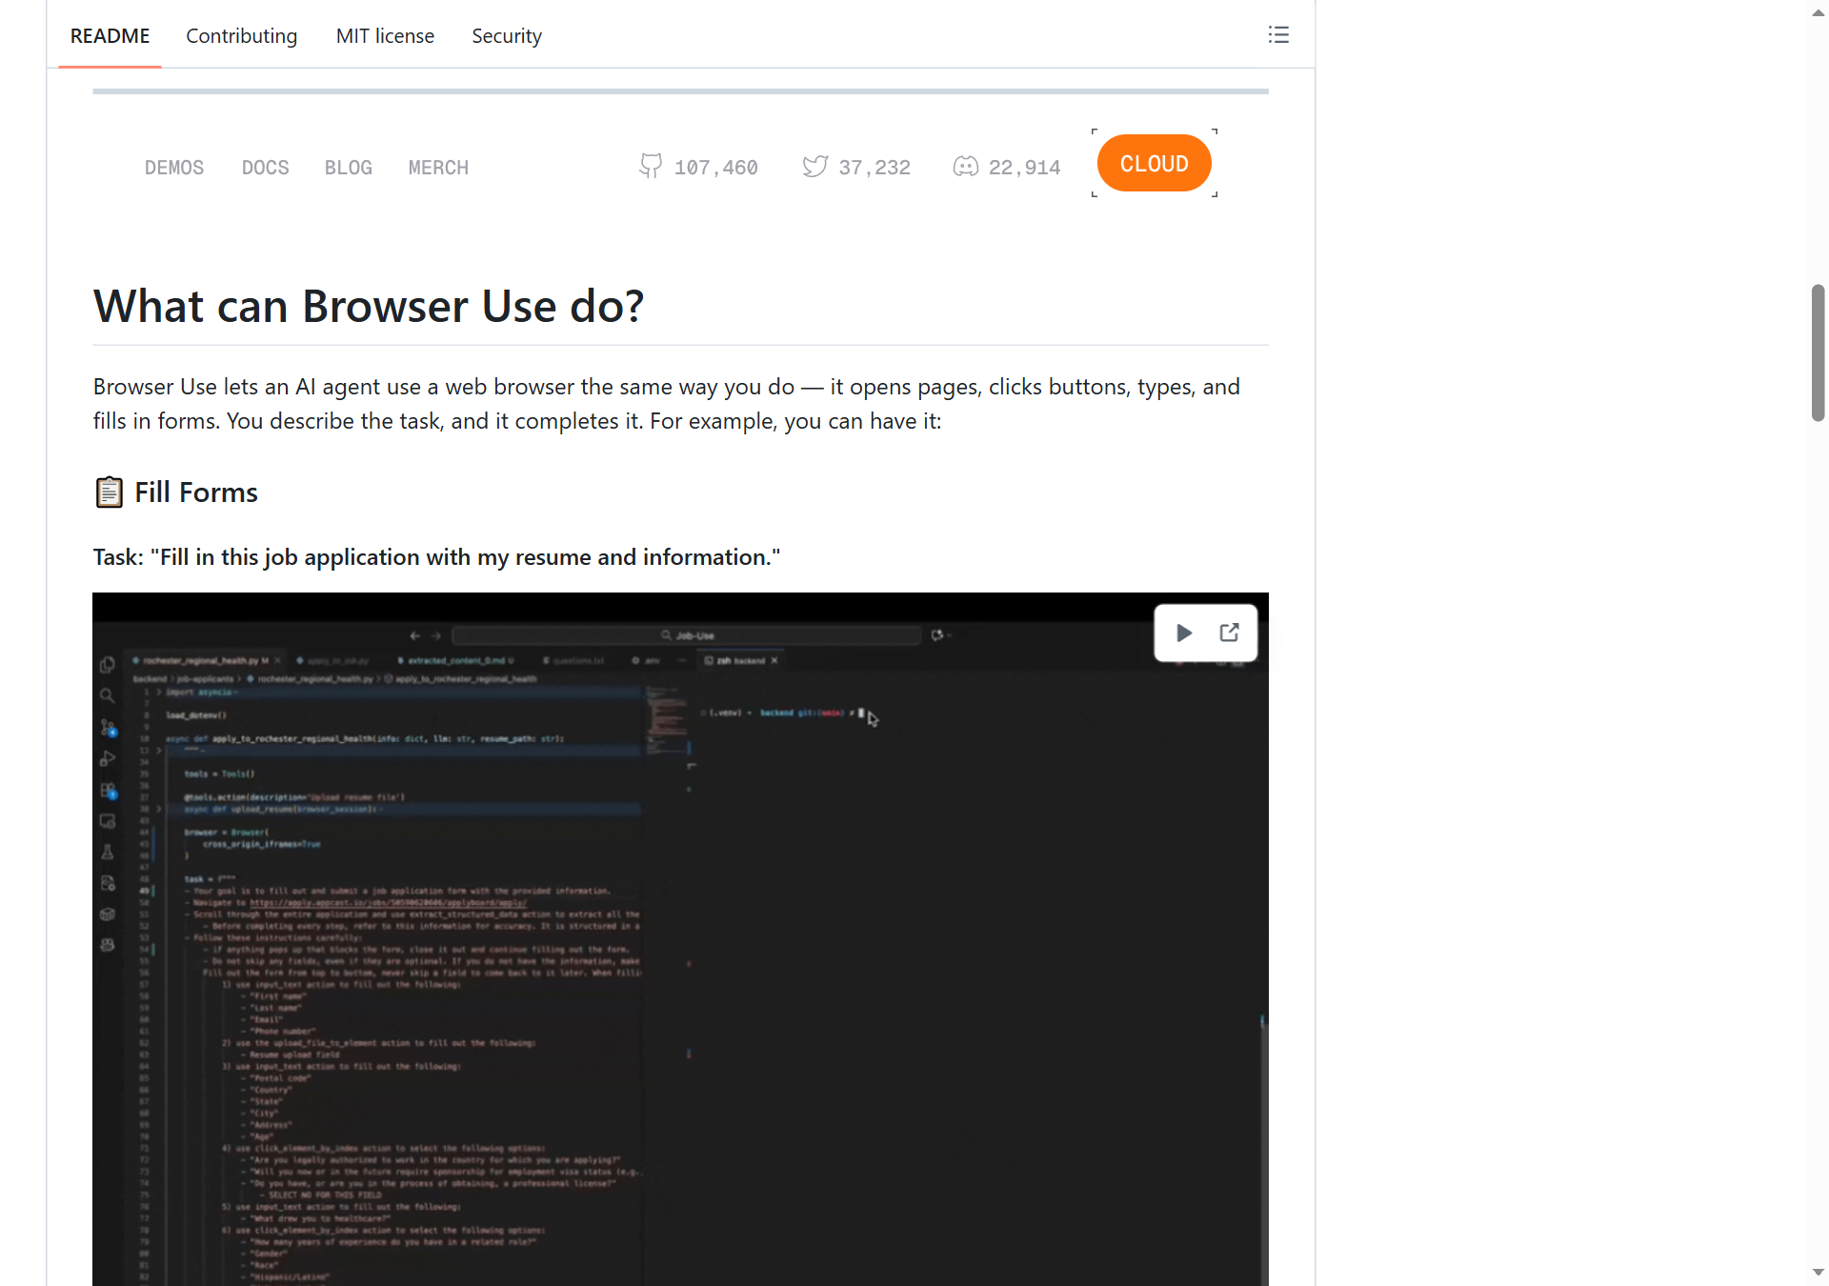Click the scrollbar down arrow

pyautogui.click(x=1818, y=1273)
